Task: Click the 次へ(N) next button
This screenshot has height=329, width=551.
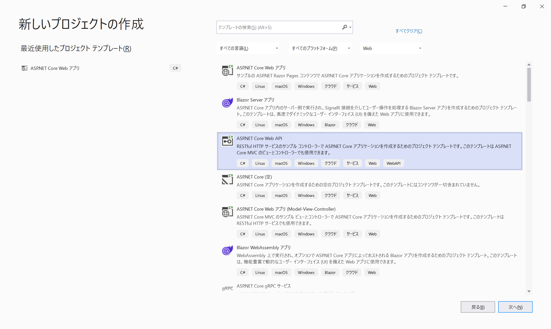Action: tap(515, 307)
